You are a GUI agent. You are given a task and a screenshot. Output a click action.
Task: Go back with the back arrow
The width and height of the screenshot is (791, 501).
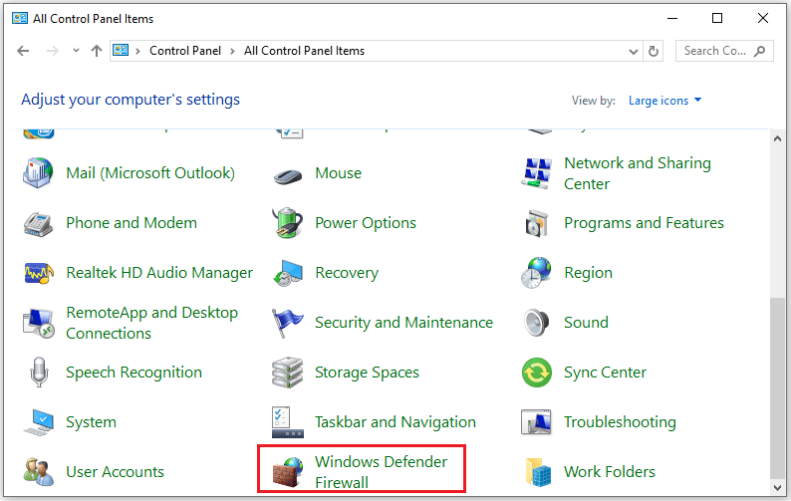click(x=23, y=51)
